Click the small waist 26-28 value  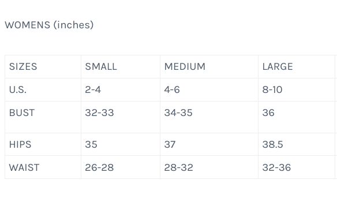click(x=99, y=167)
